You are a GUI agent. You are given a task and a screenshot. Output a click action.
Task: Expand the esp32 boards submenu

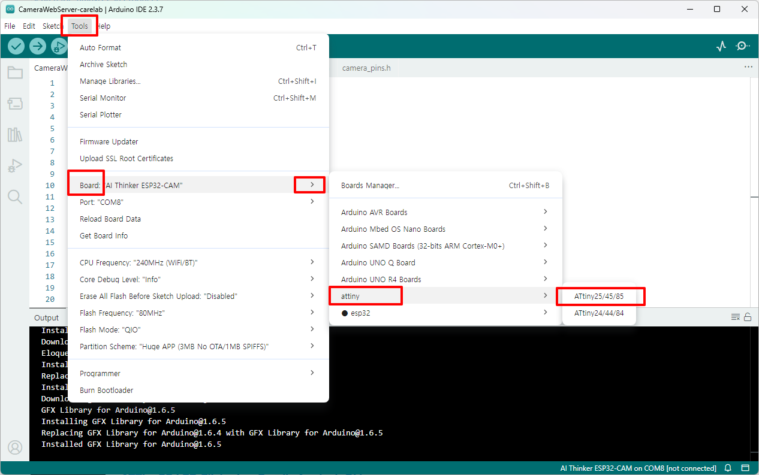(x=445, y=313)
